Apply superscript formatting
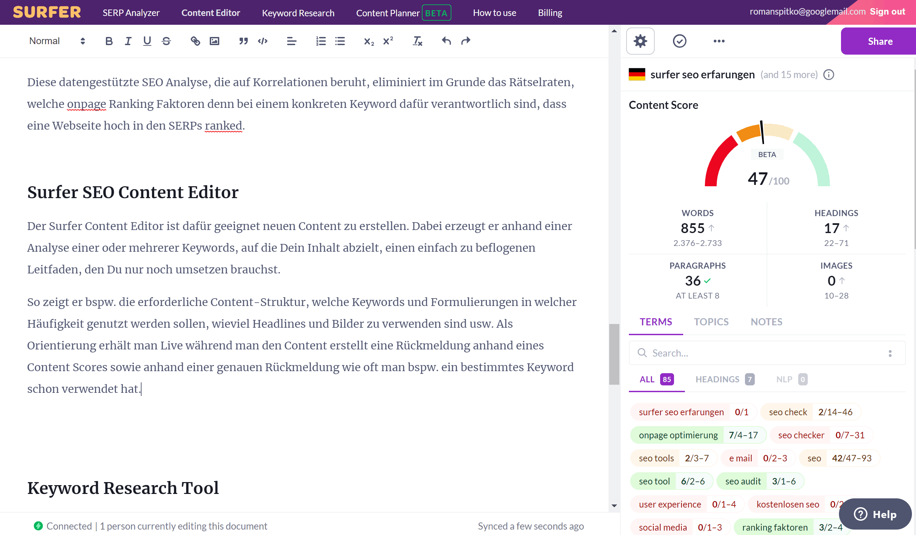The width and height of the screenshot is (916, 535). coord(388,41)
